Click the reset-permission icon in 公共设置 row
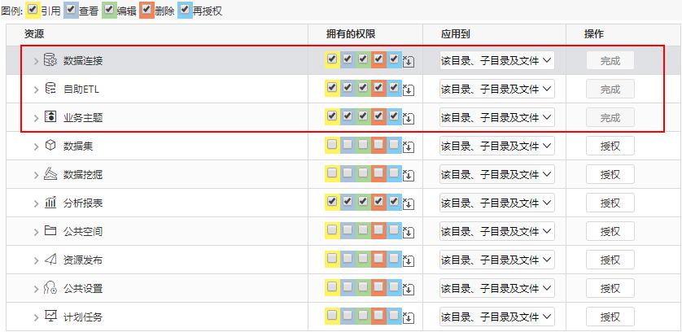This screenshot has width=682, height=332. point(409,290)
